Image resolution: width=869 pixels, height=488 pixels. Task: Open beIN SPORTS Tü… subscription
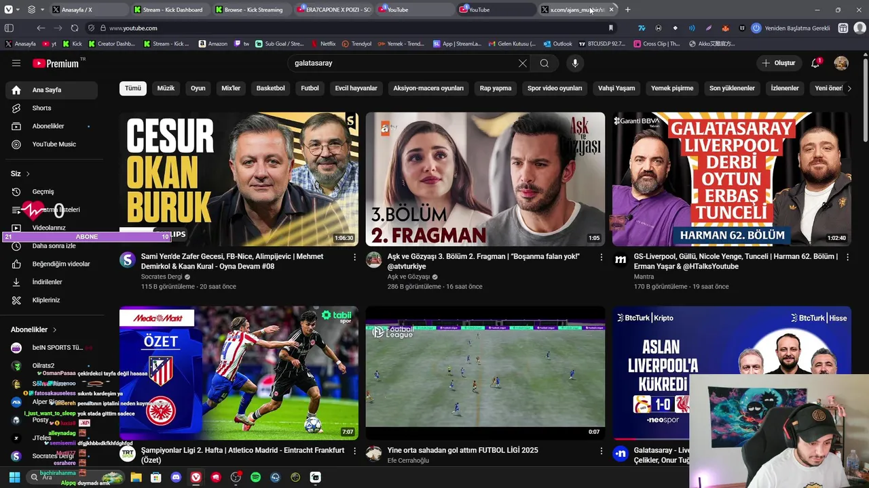[x=52, y=348]
